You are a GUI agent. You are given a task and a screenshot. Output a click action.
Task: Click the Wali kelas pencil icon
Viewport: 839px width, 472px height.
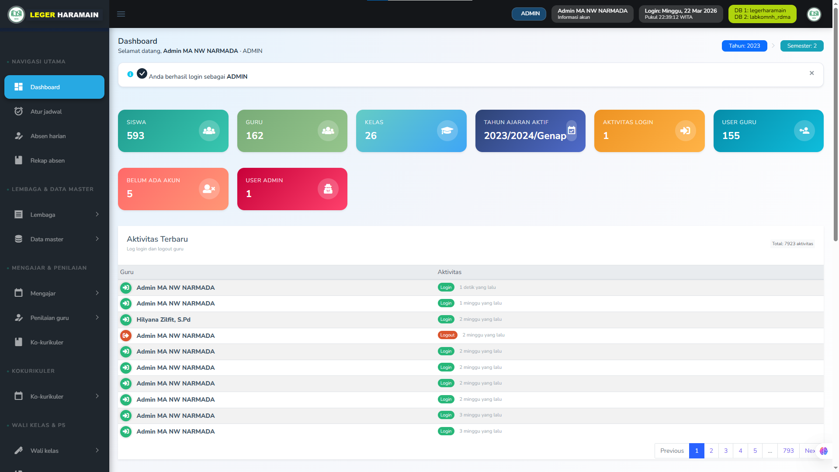click(x=18, y=451)
